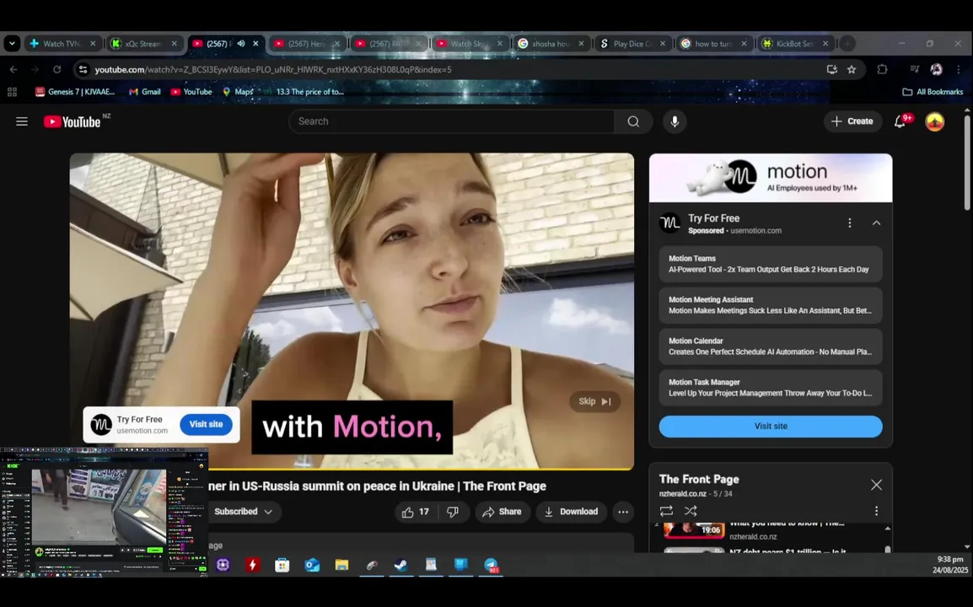Focus the YouTube search input field
Viewport: 973px width, 607px height.
451,121
